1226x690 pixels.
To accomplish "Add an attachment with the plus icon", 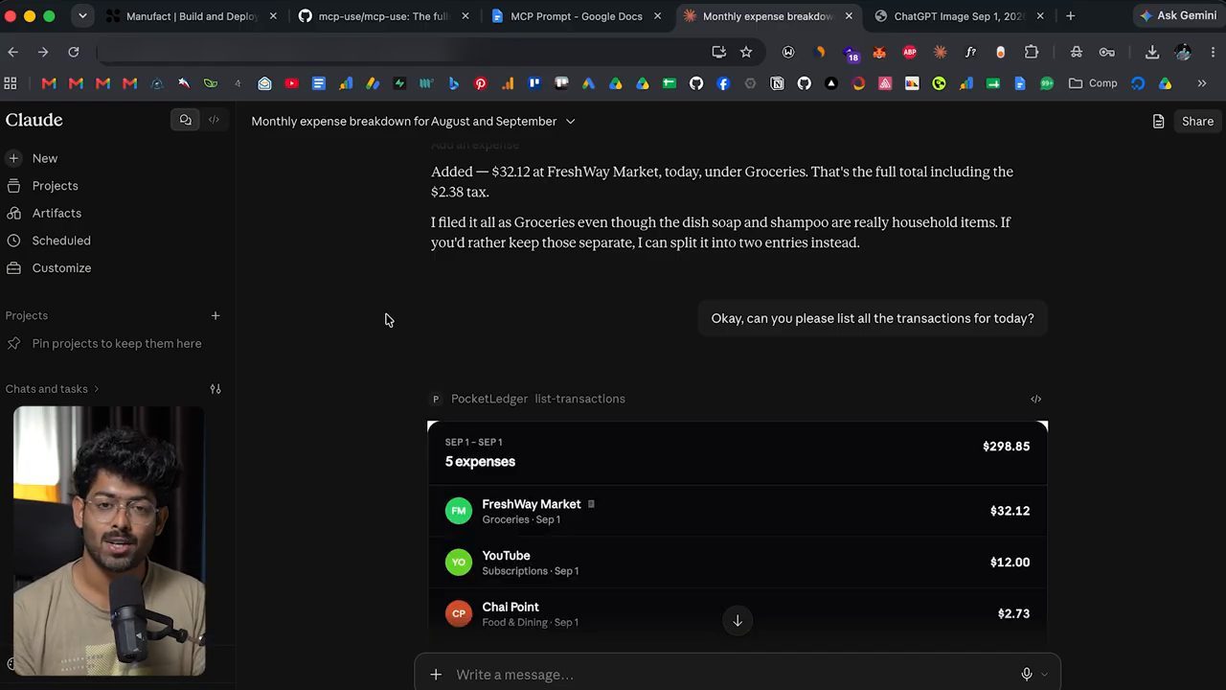I will tap(436, 675).
